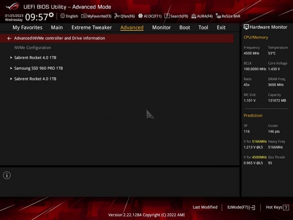The image size is (293, 220).
Task: Click the 146 pts cooler value
Action: point(274,132)
